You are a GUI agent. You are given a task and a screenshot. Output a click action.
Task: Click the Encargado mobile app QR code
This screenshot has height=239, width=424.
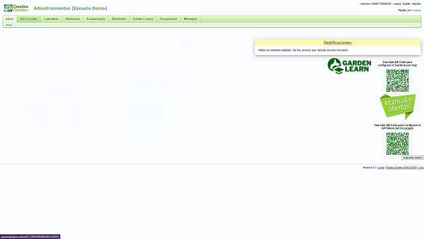[397, 143]
